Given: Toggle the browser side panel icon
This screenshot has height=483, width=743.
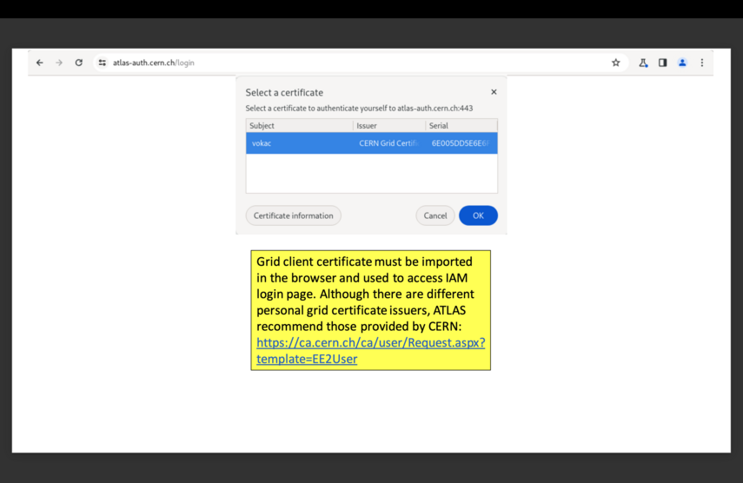Looking at the screenshot, I should click(x=662, y=63).
